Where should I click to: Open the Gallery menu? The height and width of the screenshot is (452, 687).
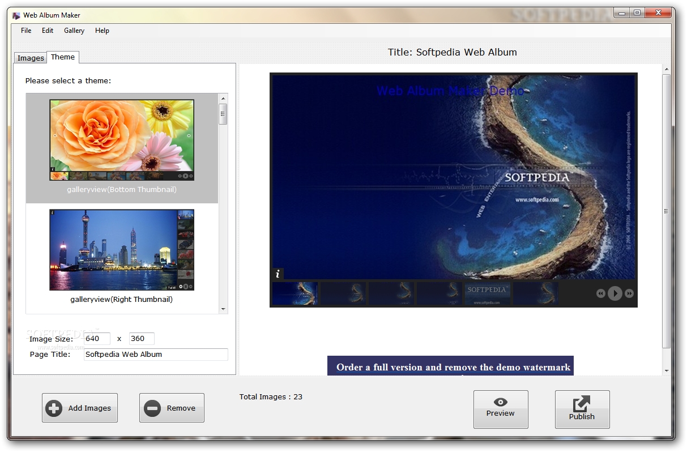point(74,31)
